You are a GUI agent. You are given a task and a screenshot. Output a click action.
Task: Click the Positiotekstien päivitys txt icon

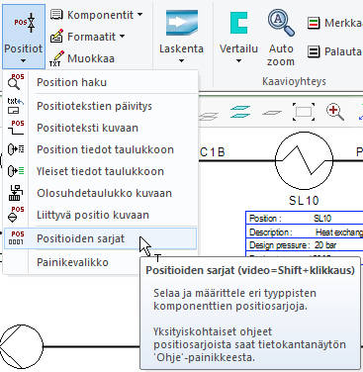(x=16, y=106)
